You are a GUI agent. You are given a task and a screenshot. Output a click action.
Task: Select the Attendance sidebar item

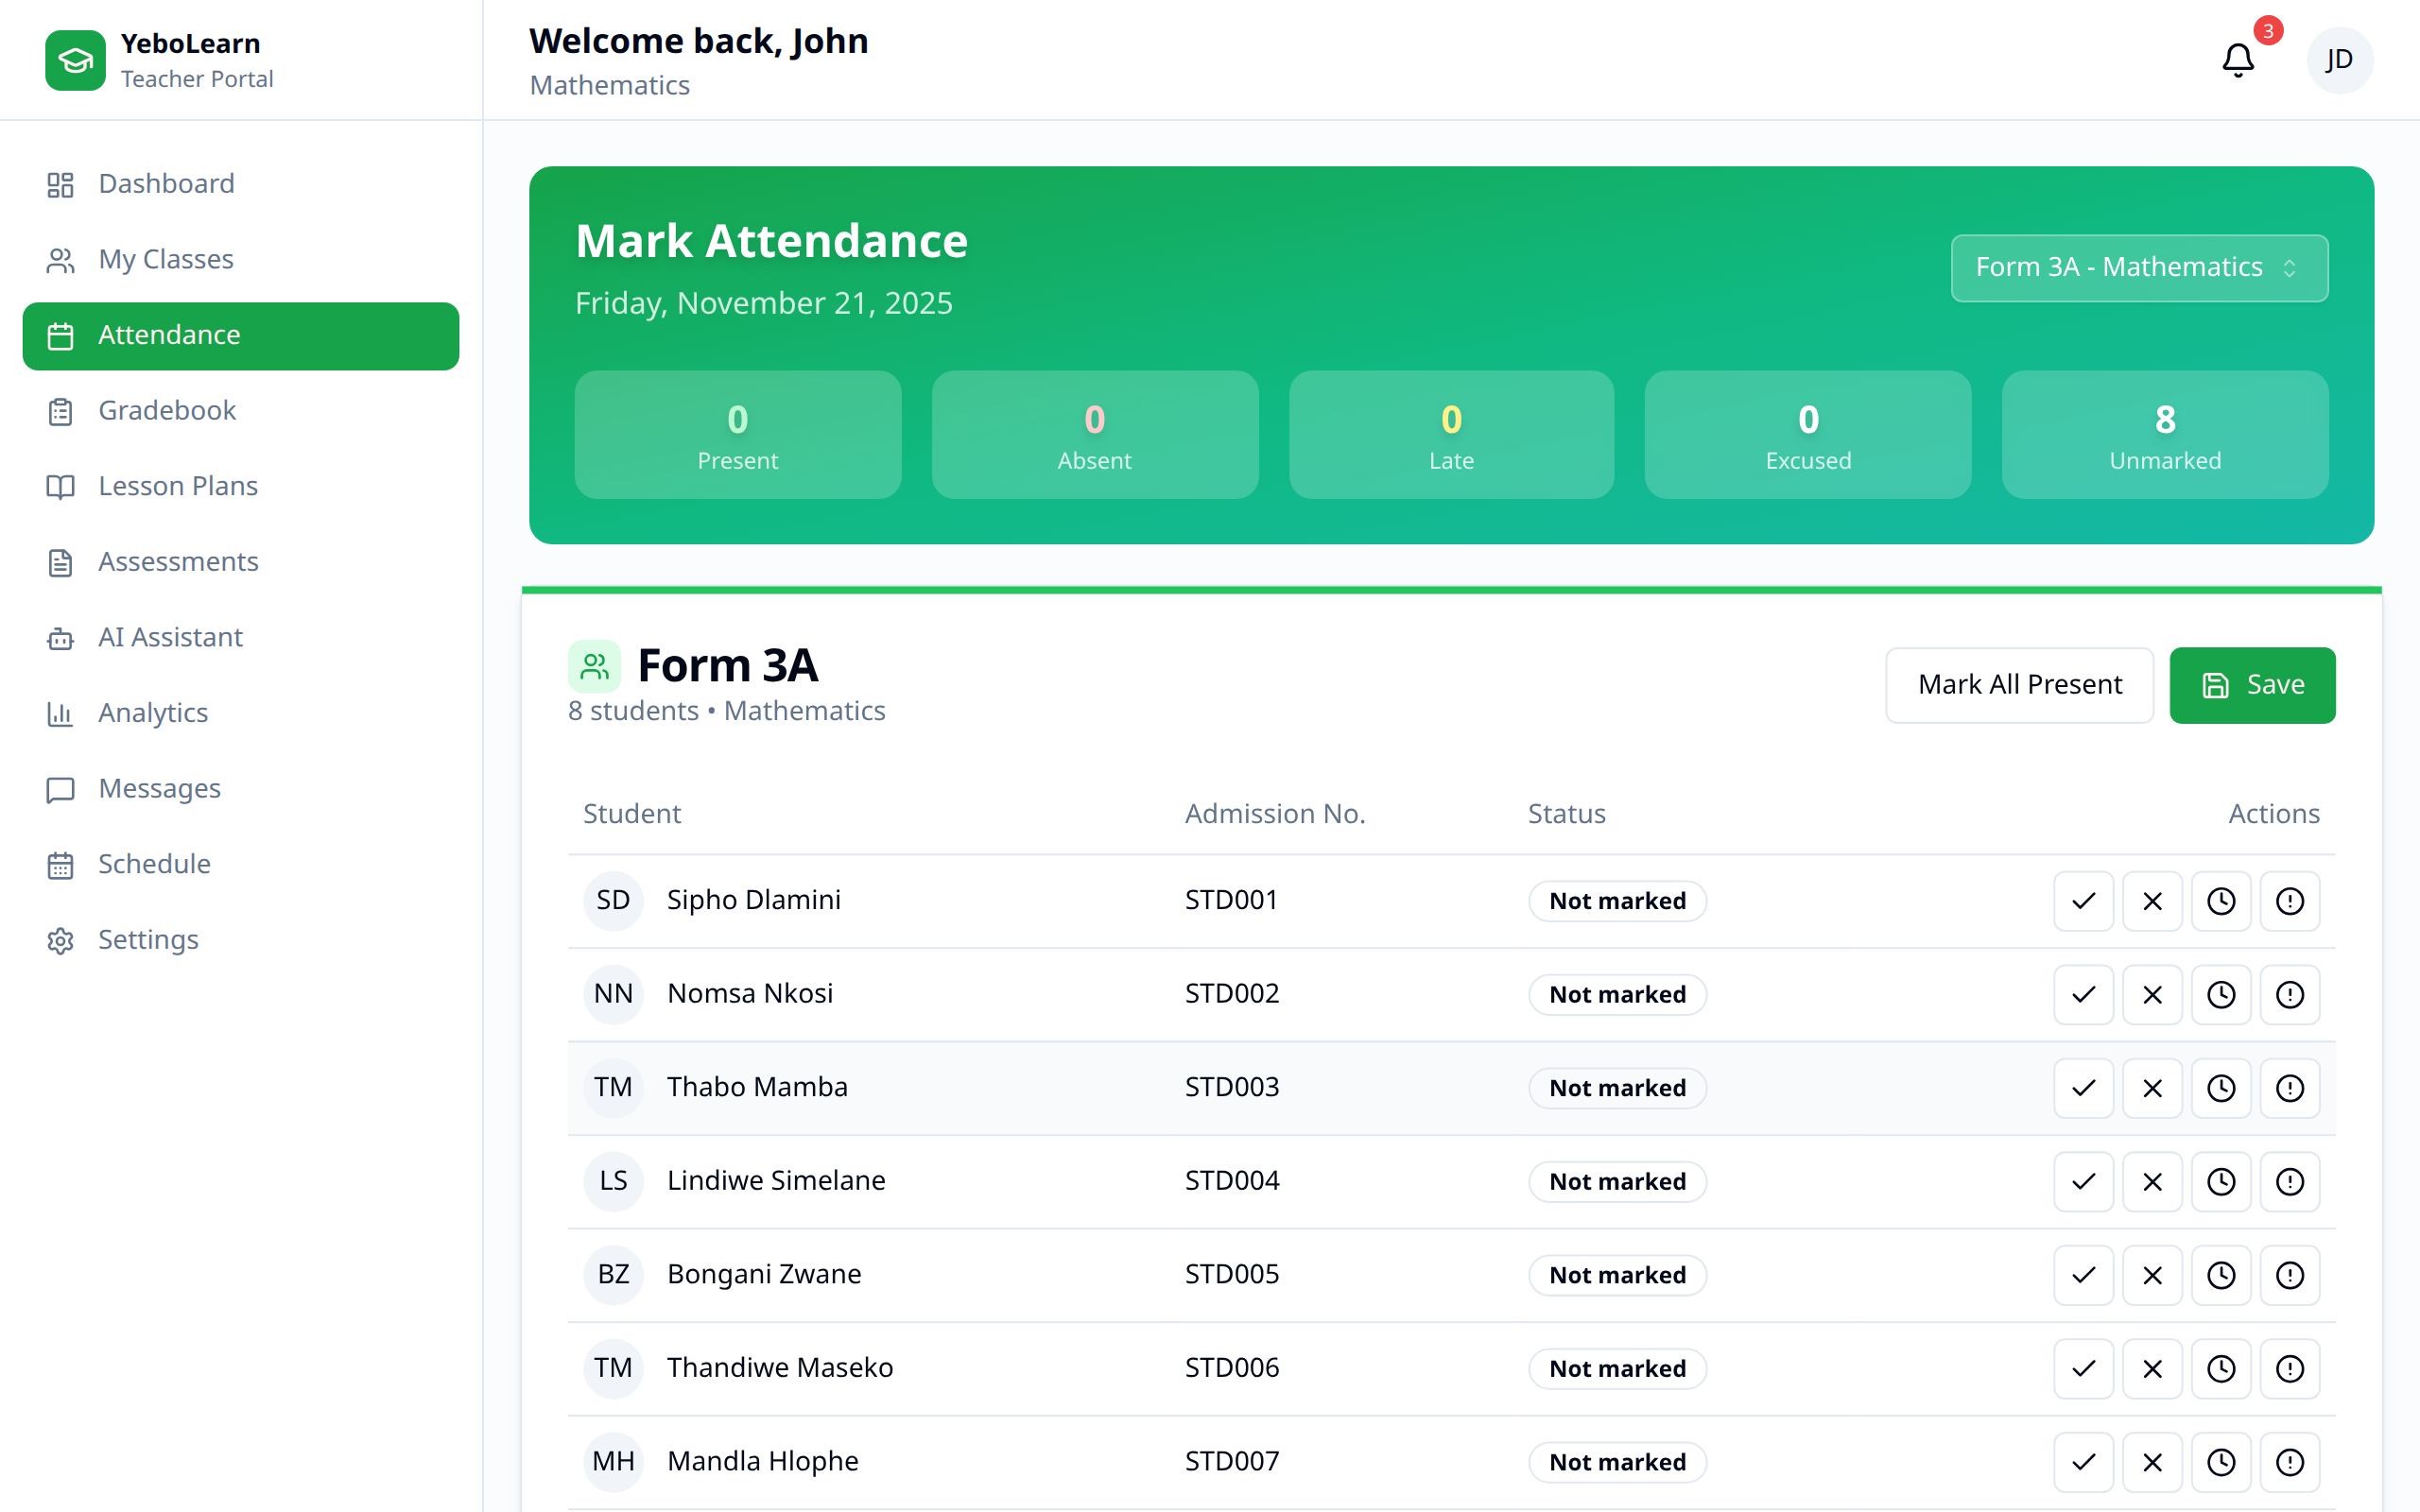coord(240,335)
